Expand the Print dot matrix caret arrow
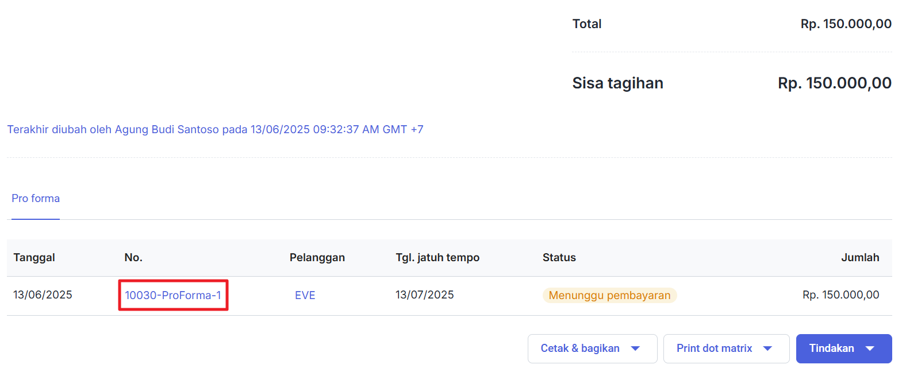 click(x=767, y=348)
